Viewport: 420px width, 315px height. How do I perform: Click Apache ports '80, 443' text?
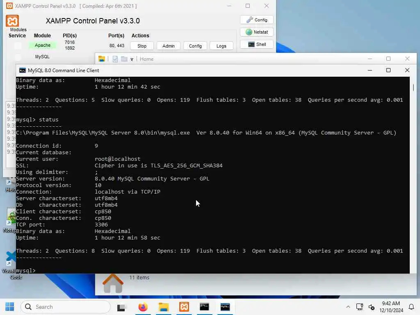click(x=117, y=46)
